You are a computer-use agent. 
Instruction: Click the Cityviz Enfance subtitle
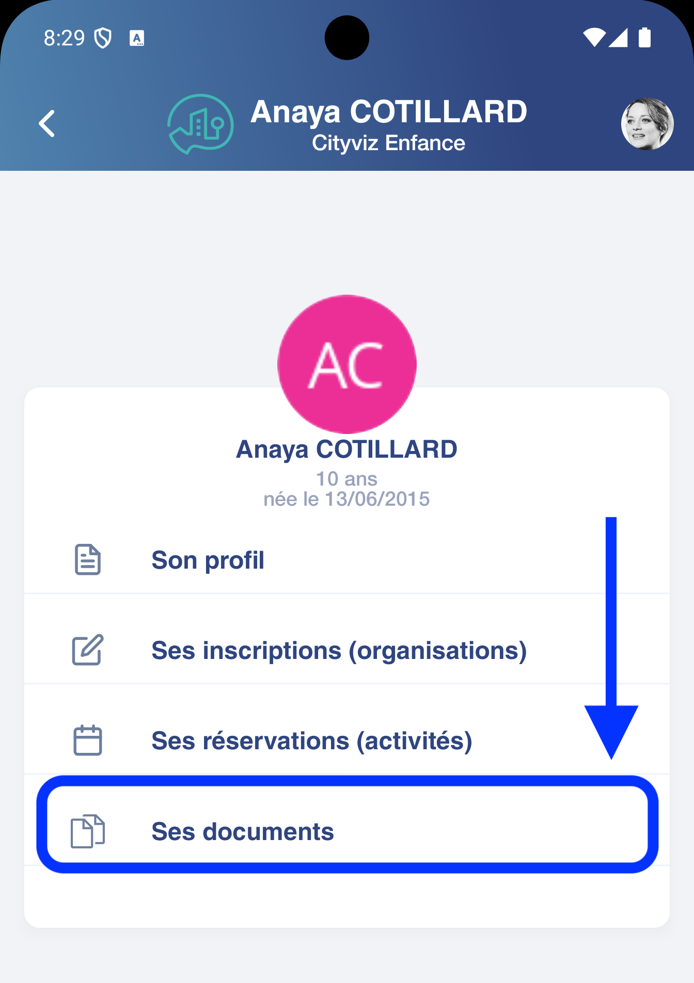click(388, 143)
